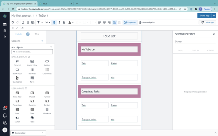The width and height of the screenshot is (218, 136).
Task: Click the group objects icon
Action: tap(115, 22)
